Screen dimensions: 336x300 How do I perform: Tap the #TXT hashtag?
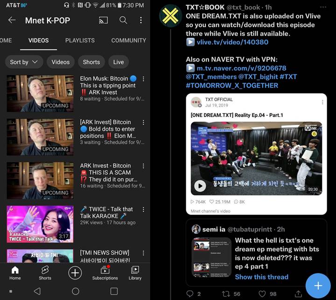coord(288,77)
